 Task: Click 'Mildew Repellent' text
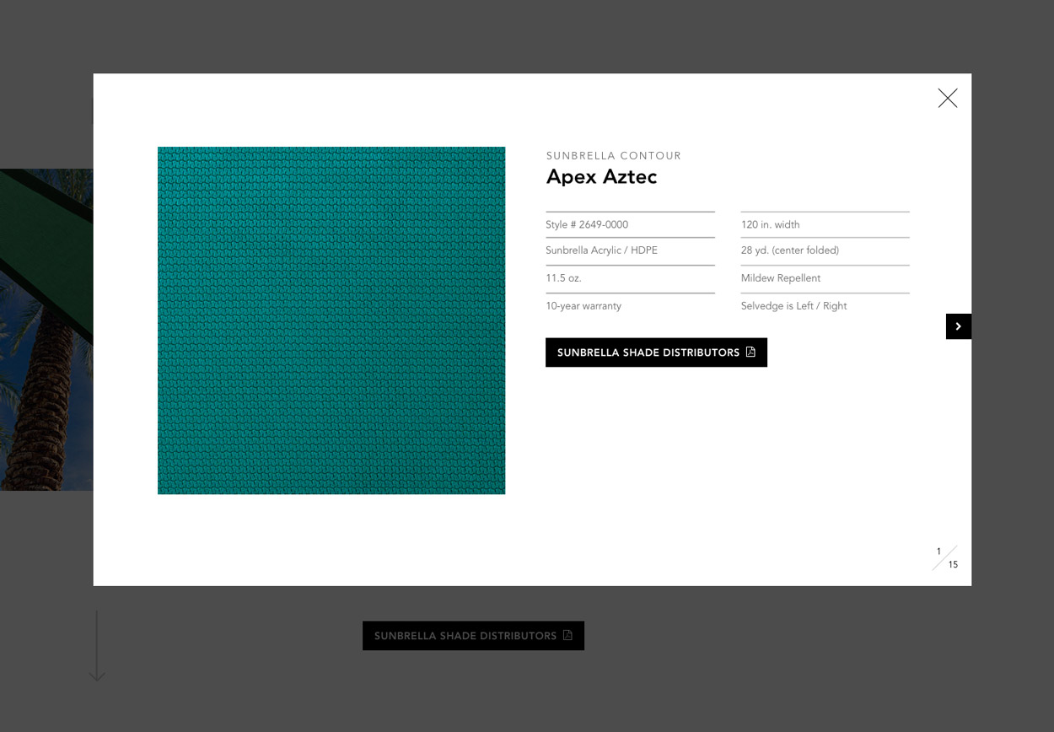pos(781,278)
